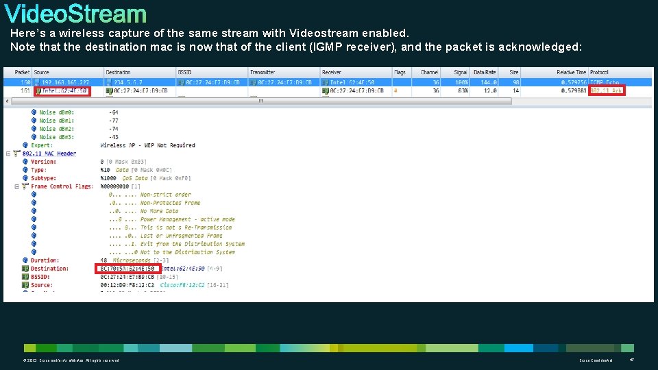Click the node icon in packet 161 Source cell

coord(38,90)
